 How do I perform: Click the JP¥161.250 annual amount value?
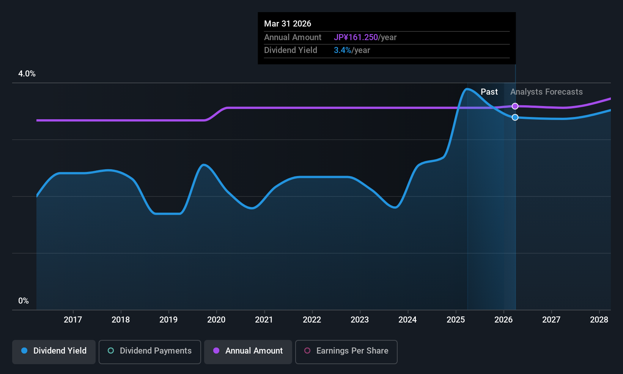pos(356,37)
